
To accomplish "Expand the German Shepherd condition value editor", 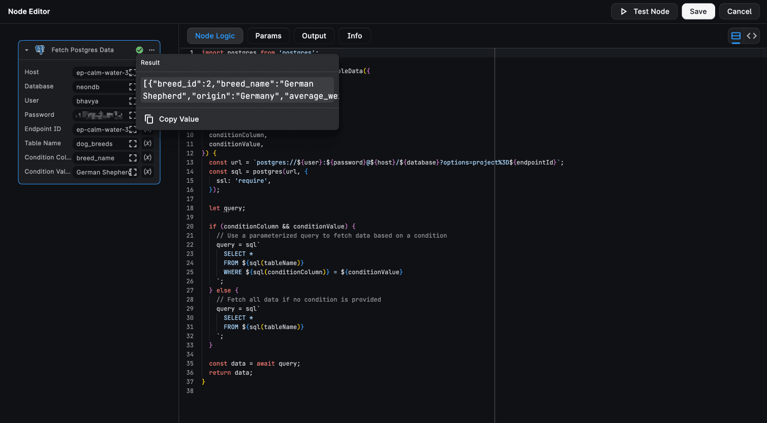I will (x=133, y=172).
